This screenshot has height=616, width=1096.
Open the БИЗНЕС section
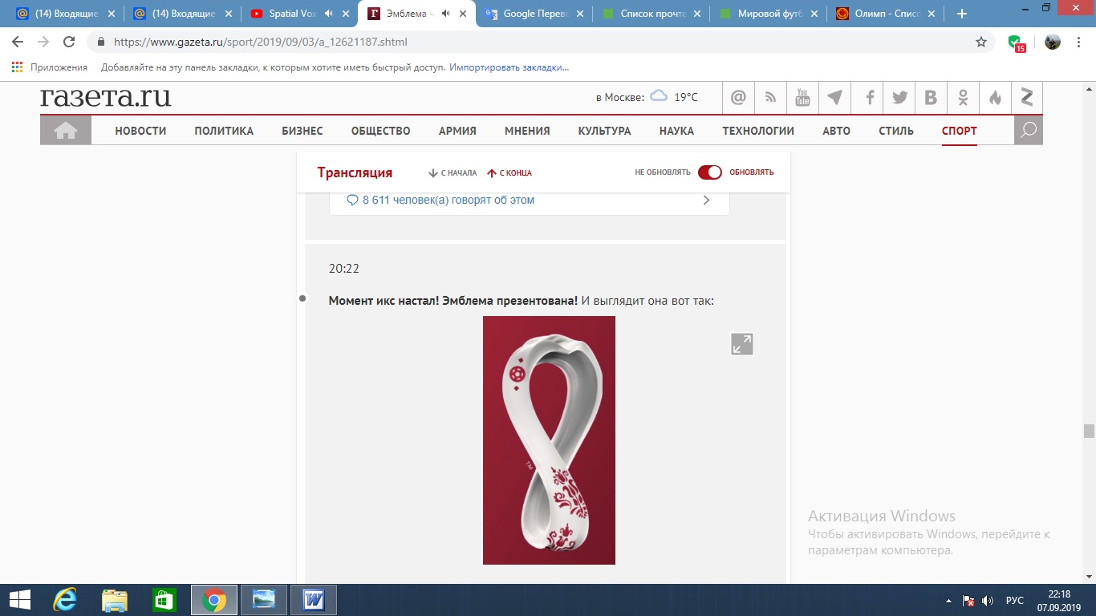tap(302, 131)
